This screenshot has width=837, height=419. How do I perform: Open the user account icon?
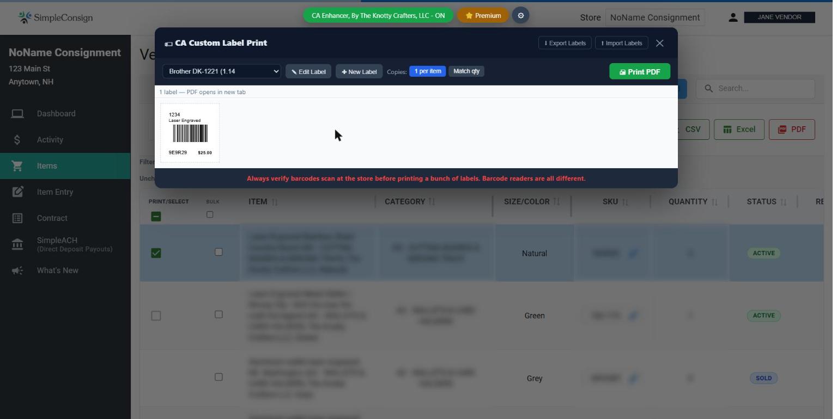point(733,17)
